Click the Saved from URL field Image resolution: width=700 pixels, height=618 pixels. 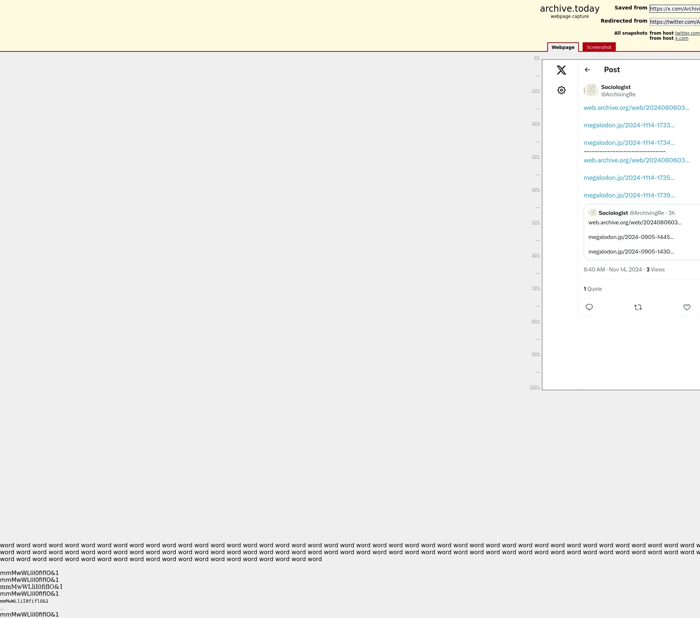(674, 9)
